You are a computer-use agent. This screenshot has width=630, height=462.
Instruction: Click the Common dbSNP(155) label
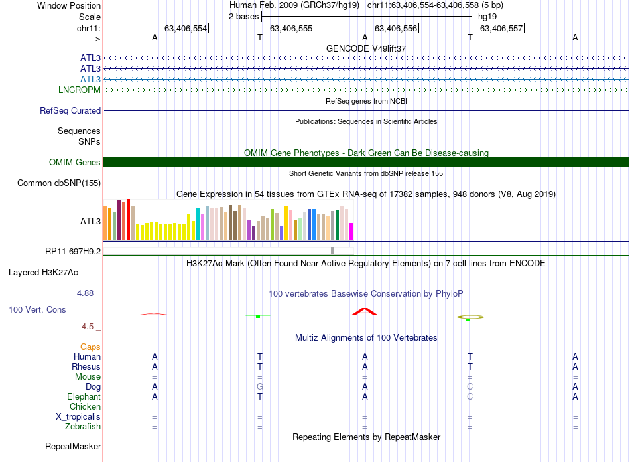[58, 183]
